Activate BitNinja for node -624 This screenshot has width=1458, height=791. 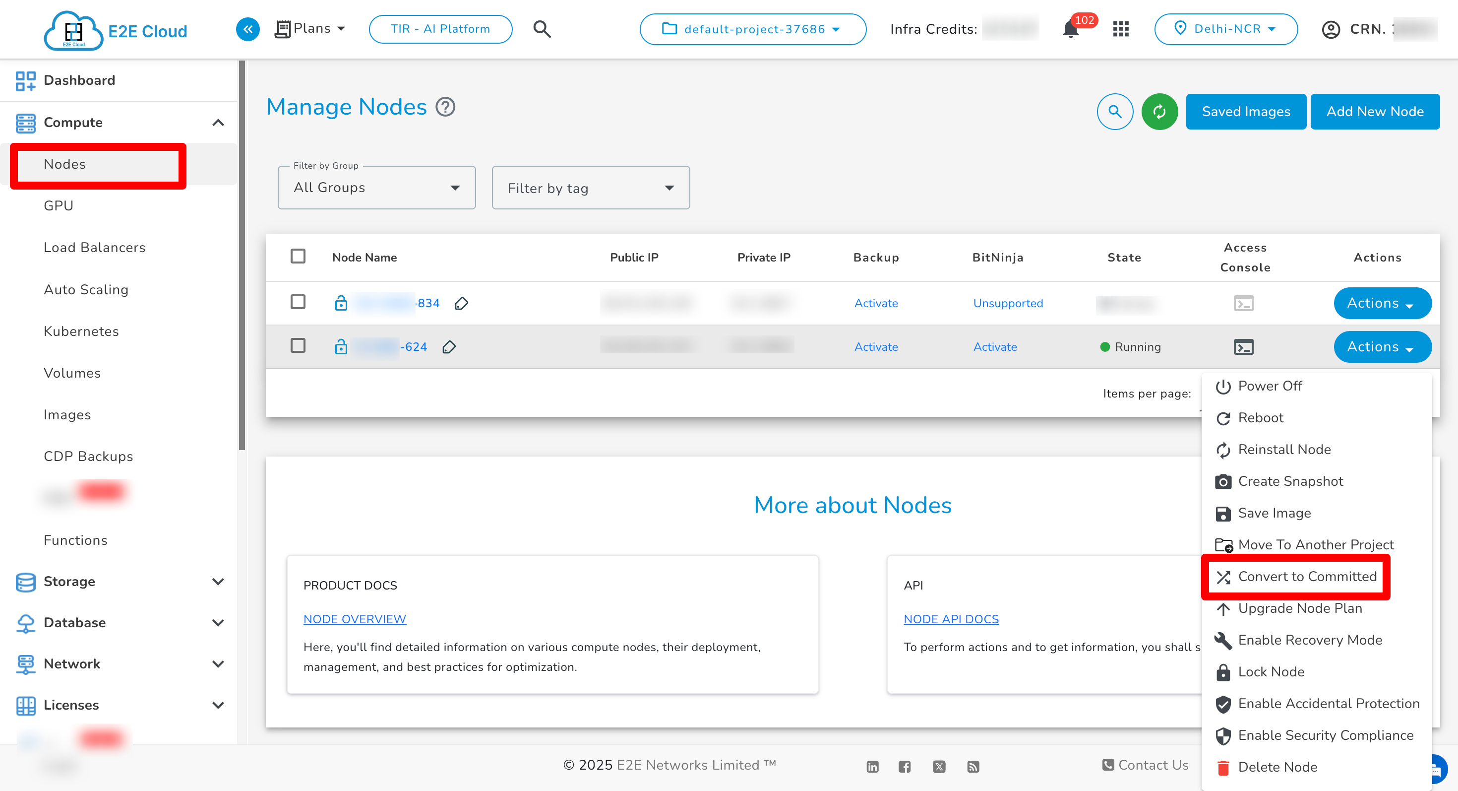tap(994, 347)
